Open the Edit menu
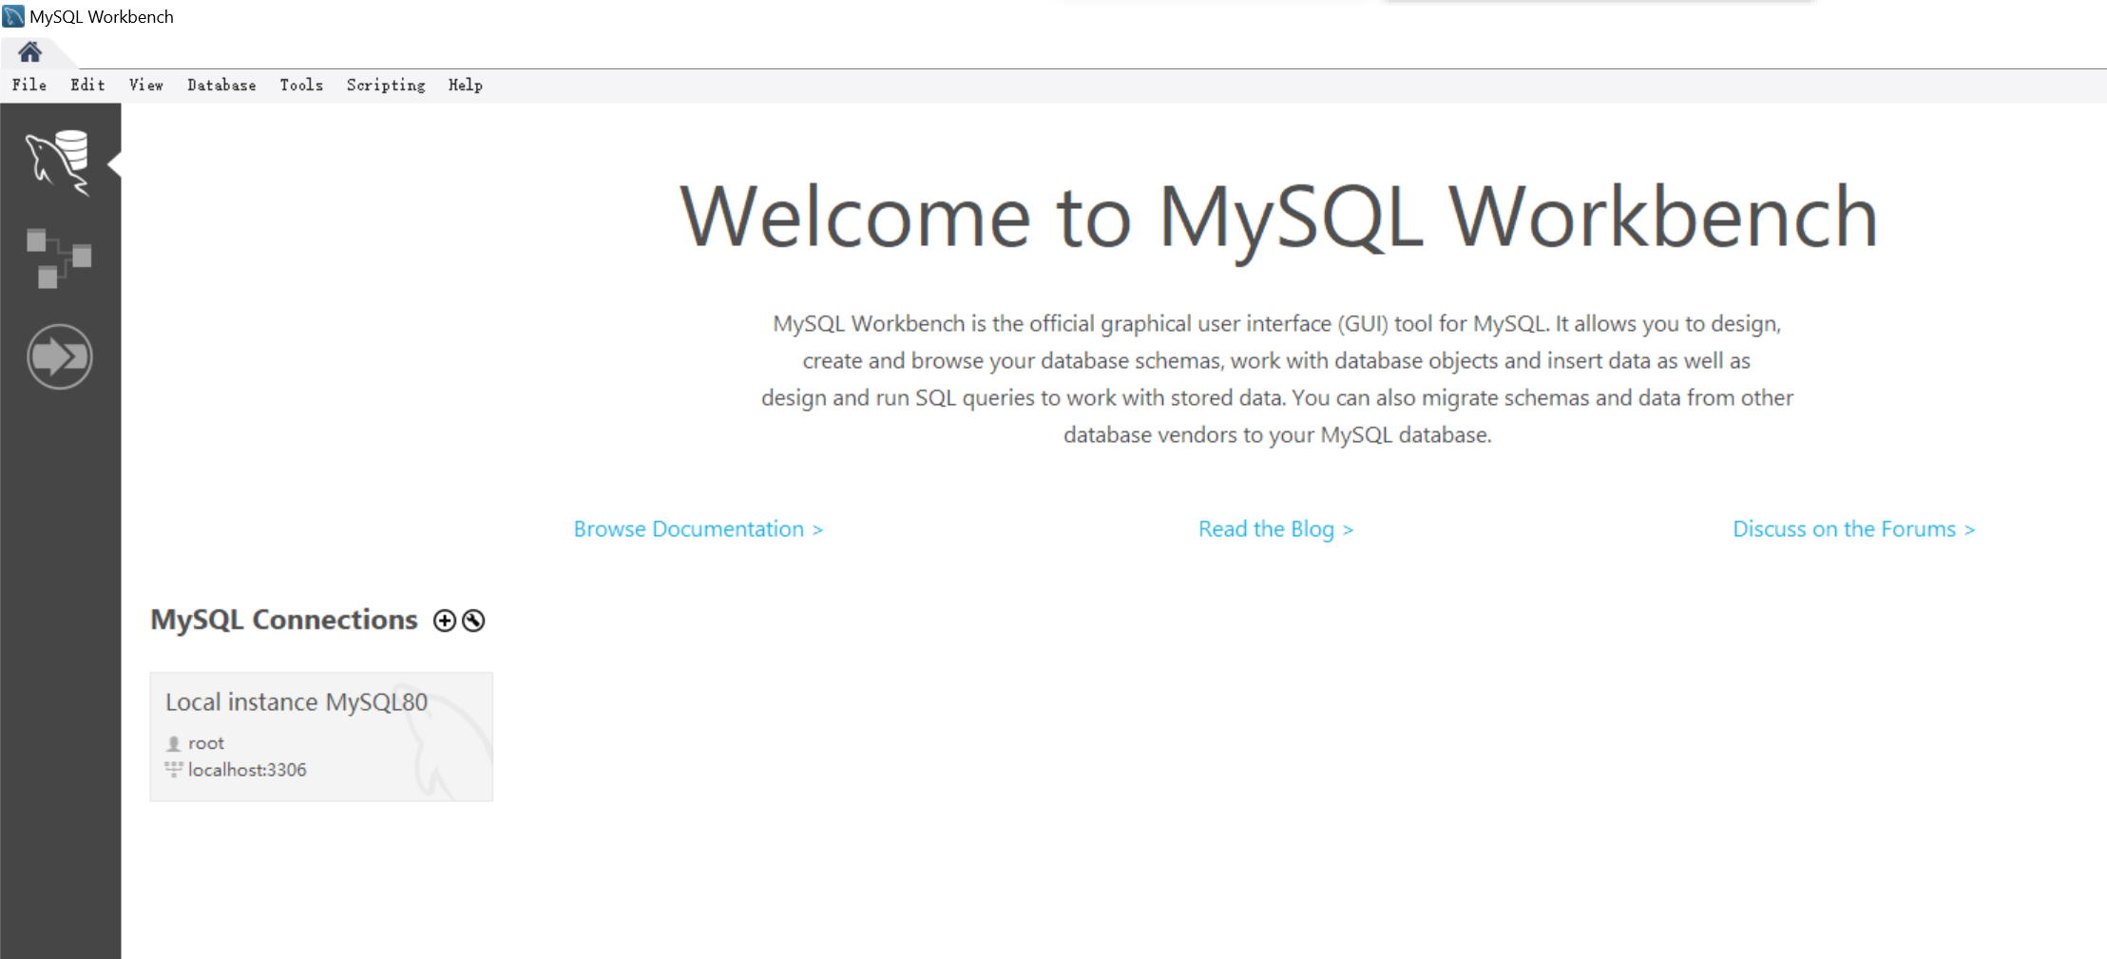The height and width of the screenshot is (959, 2107). tap(87, 85)
